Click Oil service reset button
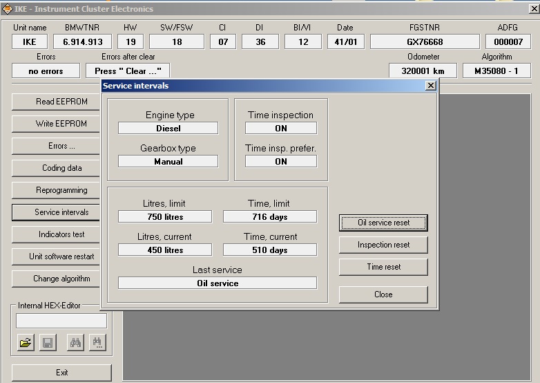 point(384,223)
